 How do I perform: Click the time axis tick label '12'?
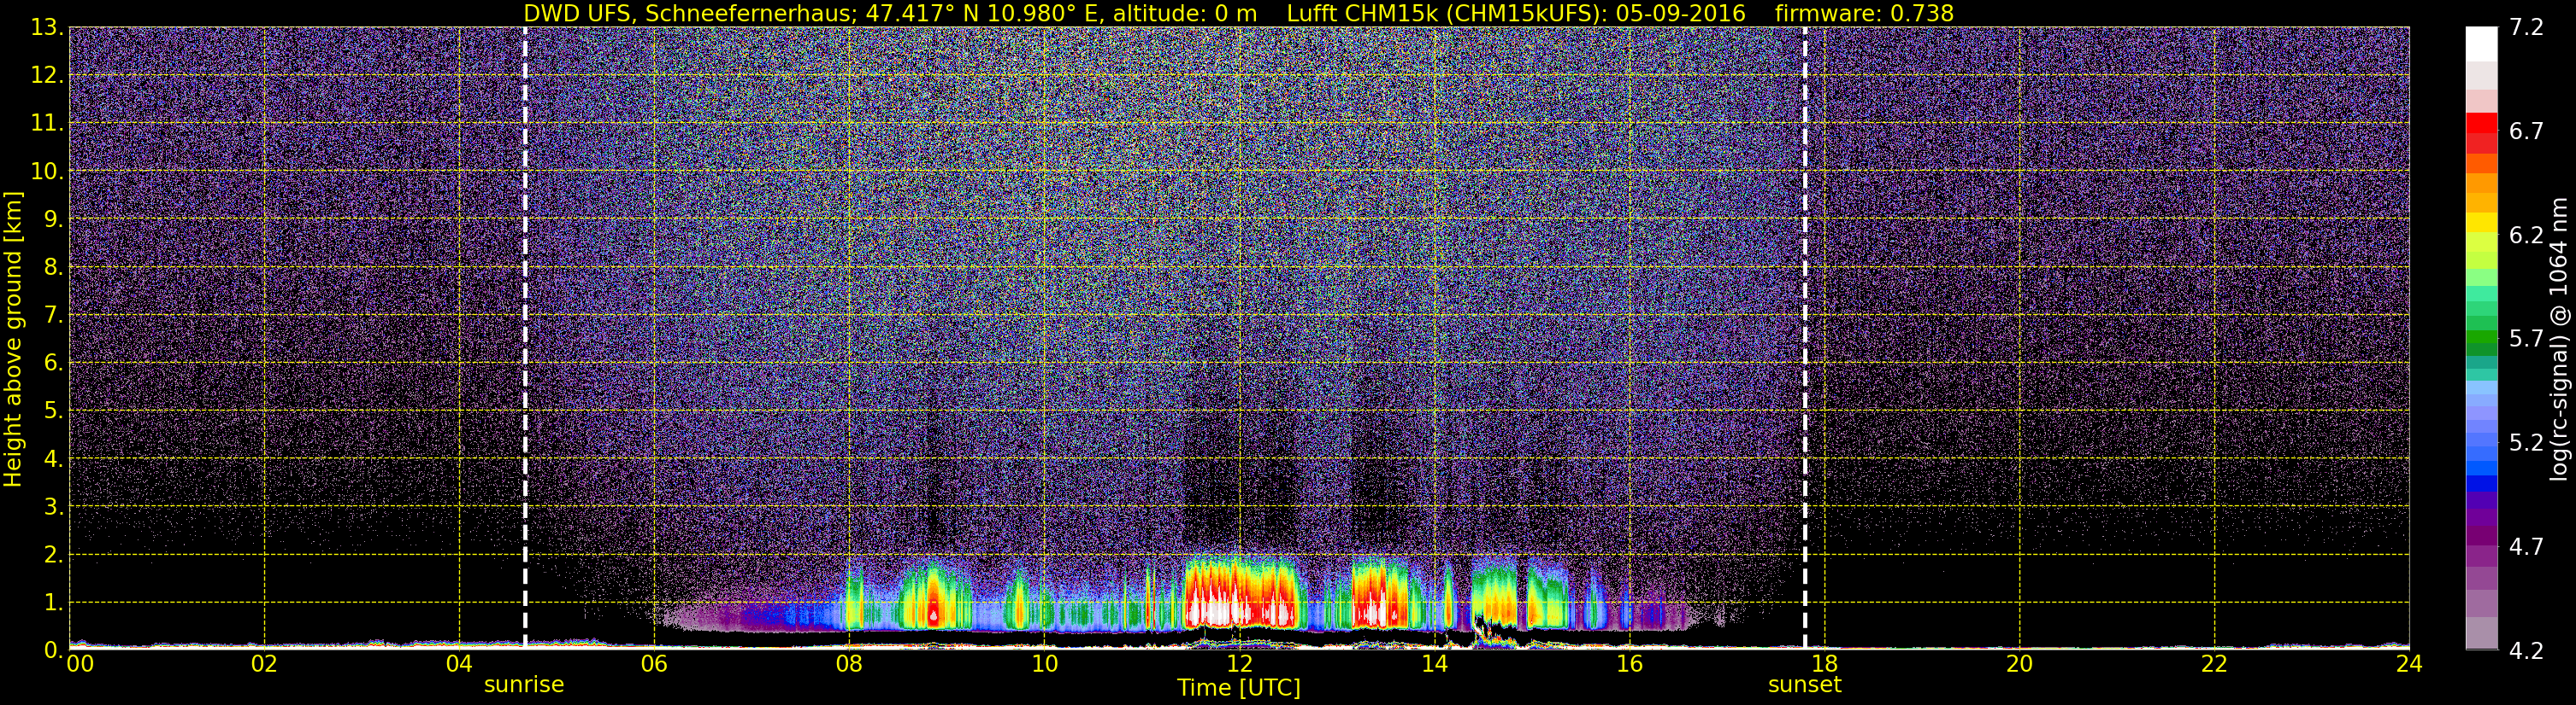1239,665
